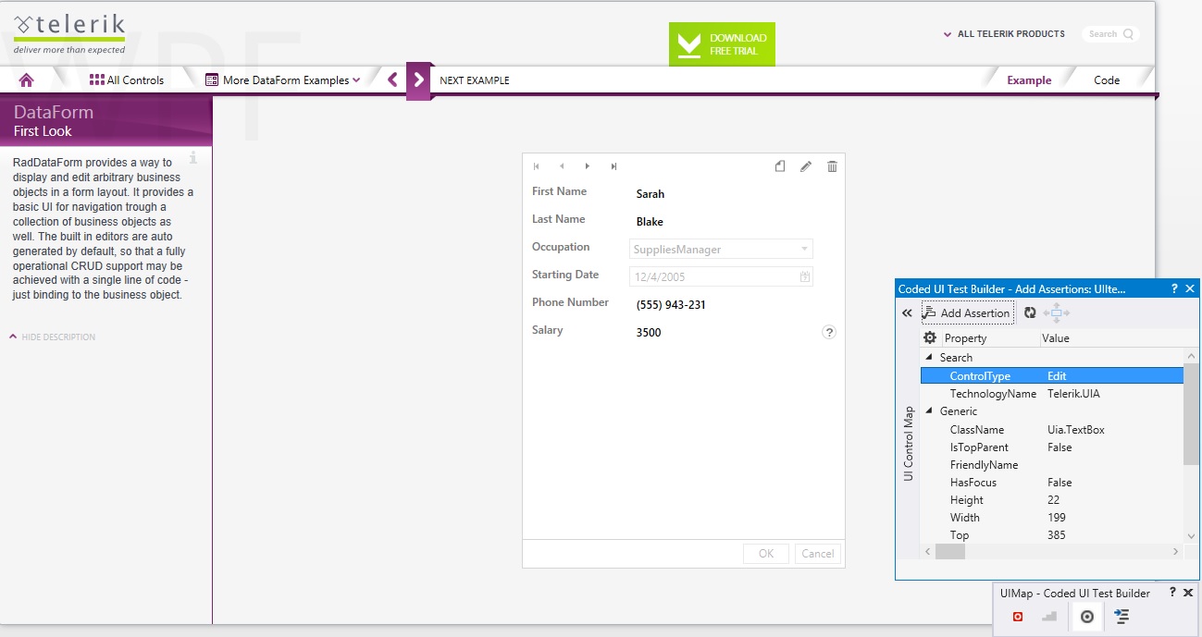The image size is (1202, 637).
Task: Click the Property column header
Action: point(965,338)
